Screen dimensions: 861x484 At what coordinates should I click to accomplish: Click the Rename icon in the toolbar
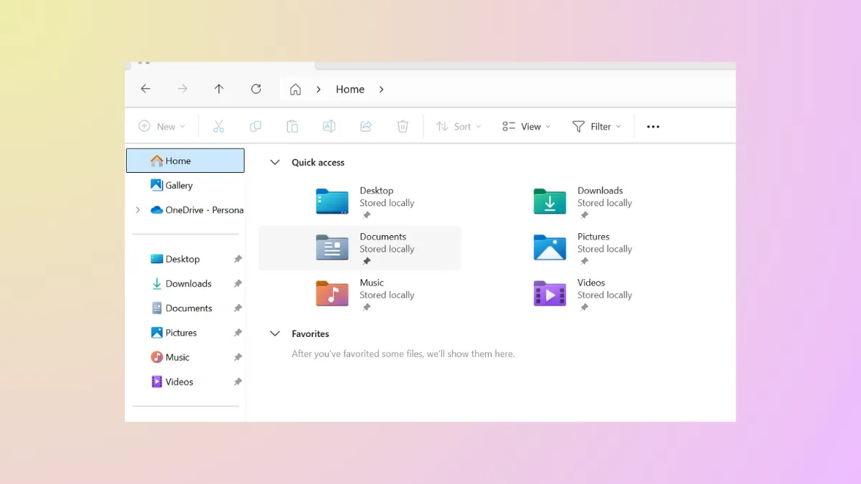tap(329, 126)
